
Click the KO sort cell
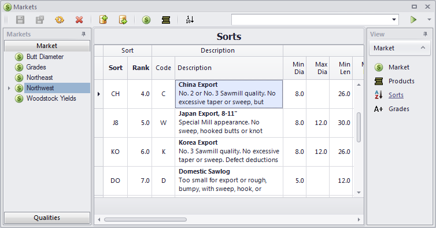116,152
